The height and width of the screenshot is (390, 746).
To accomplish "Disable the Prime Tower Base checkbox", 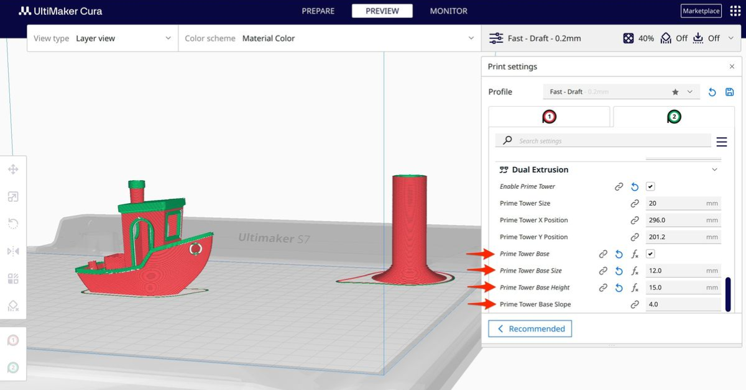I will coord(650,254).
